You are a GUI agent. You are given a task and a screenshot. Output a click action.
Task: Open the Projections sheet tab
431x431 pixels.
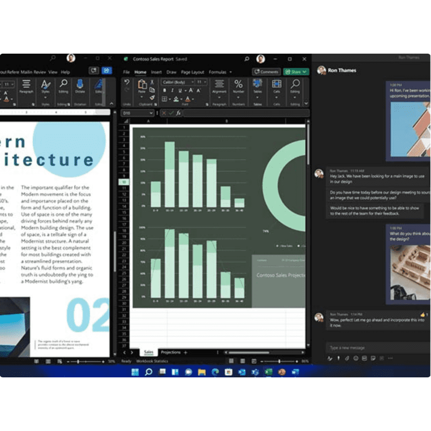click(171, 352)
